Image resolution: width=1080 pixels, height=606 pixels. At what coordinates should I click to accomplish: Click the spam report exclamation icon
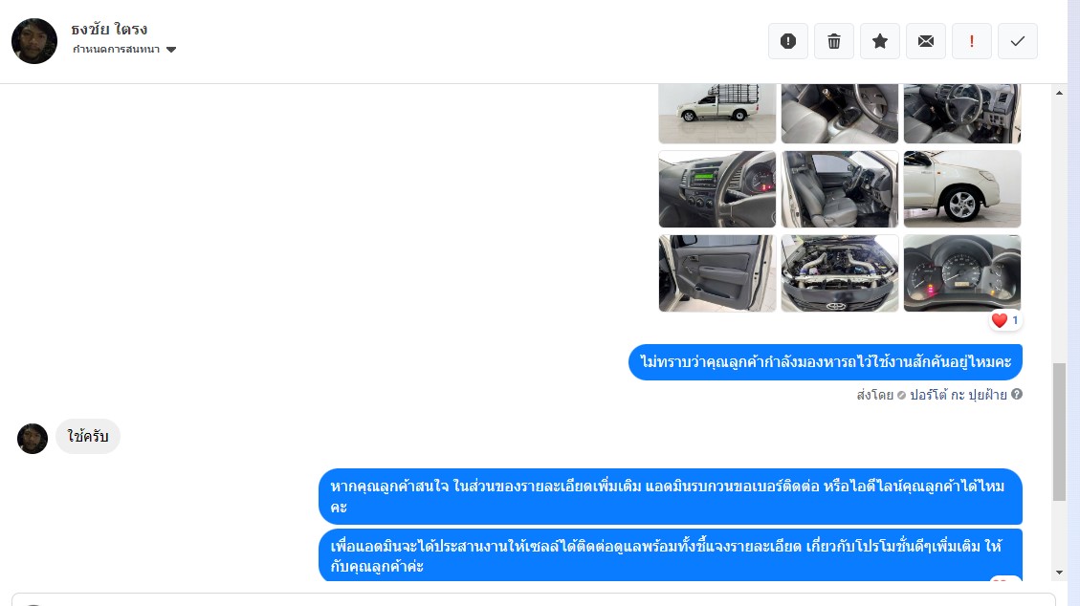(x=788, y=41)
